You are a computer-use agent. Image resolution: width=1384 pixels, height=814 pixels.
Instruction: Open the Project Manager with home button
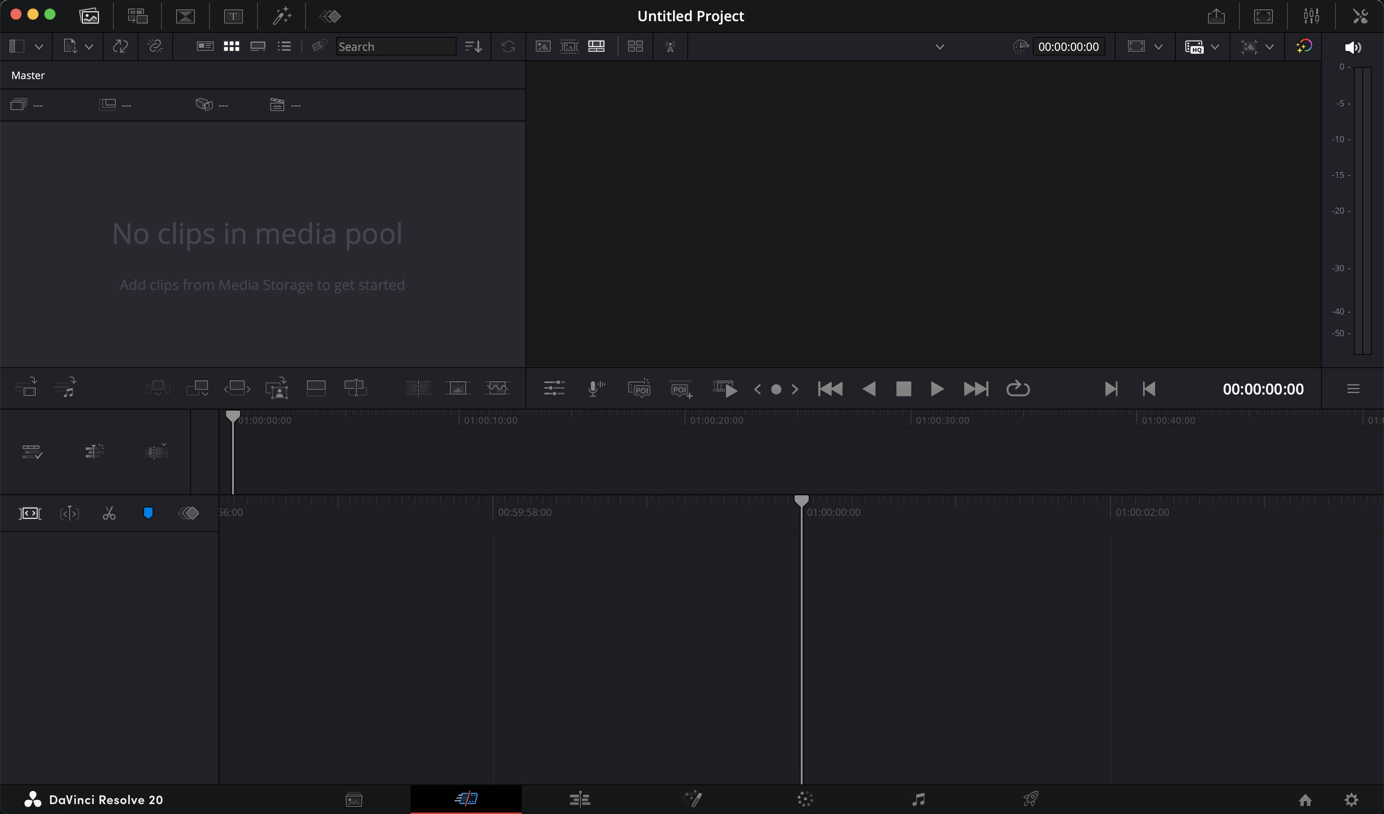[x=1305, y=799]
